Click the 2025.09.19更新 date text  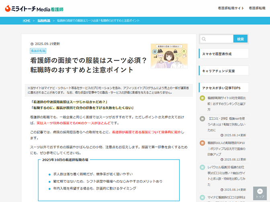point(47,44)
